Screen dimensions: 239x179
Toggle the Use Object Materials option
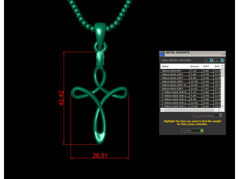tap(208, 115)
